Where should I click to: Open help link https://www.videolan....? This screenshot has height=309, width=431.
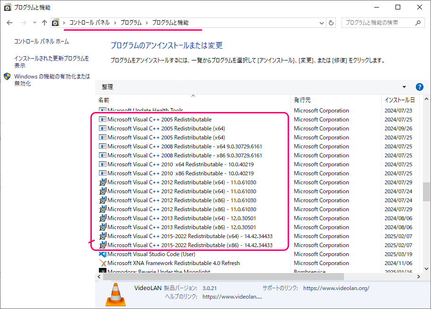232,297
